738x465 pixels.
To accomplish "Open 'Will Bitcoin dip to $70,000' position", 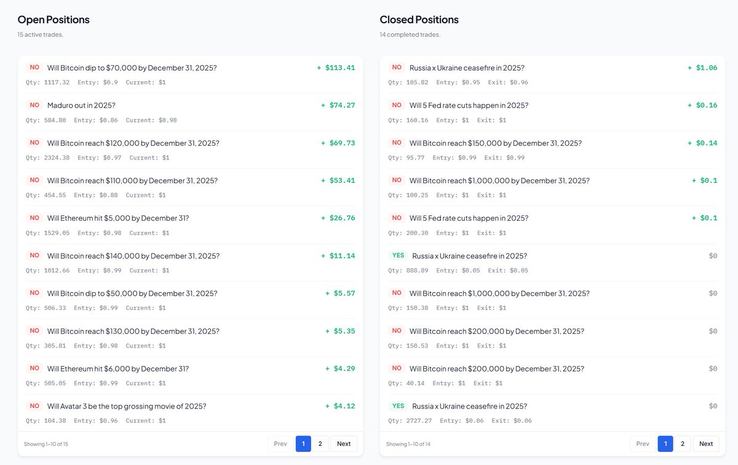I will coord(132,68).
